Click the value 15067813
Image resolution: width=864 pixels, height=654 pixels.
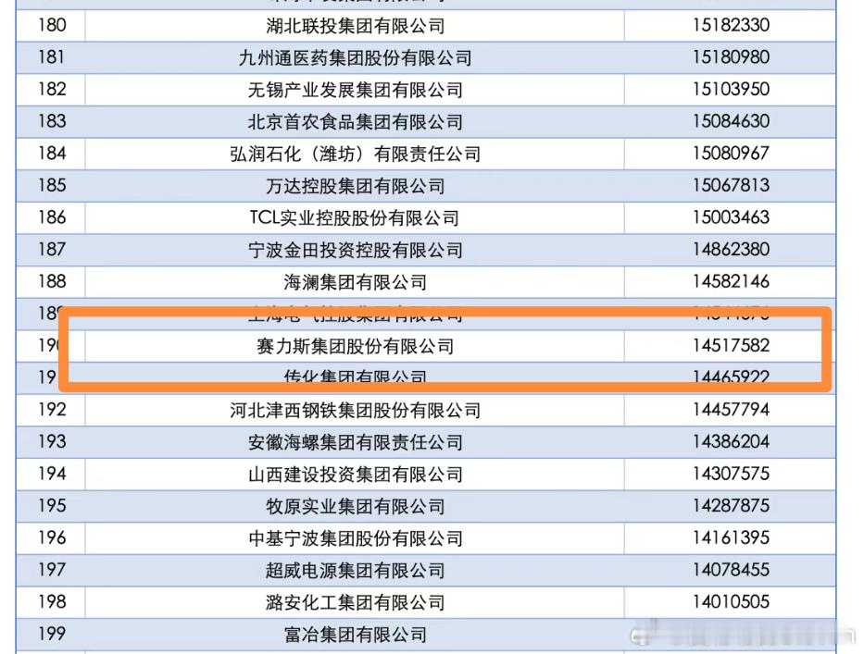[731, 185]
